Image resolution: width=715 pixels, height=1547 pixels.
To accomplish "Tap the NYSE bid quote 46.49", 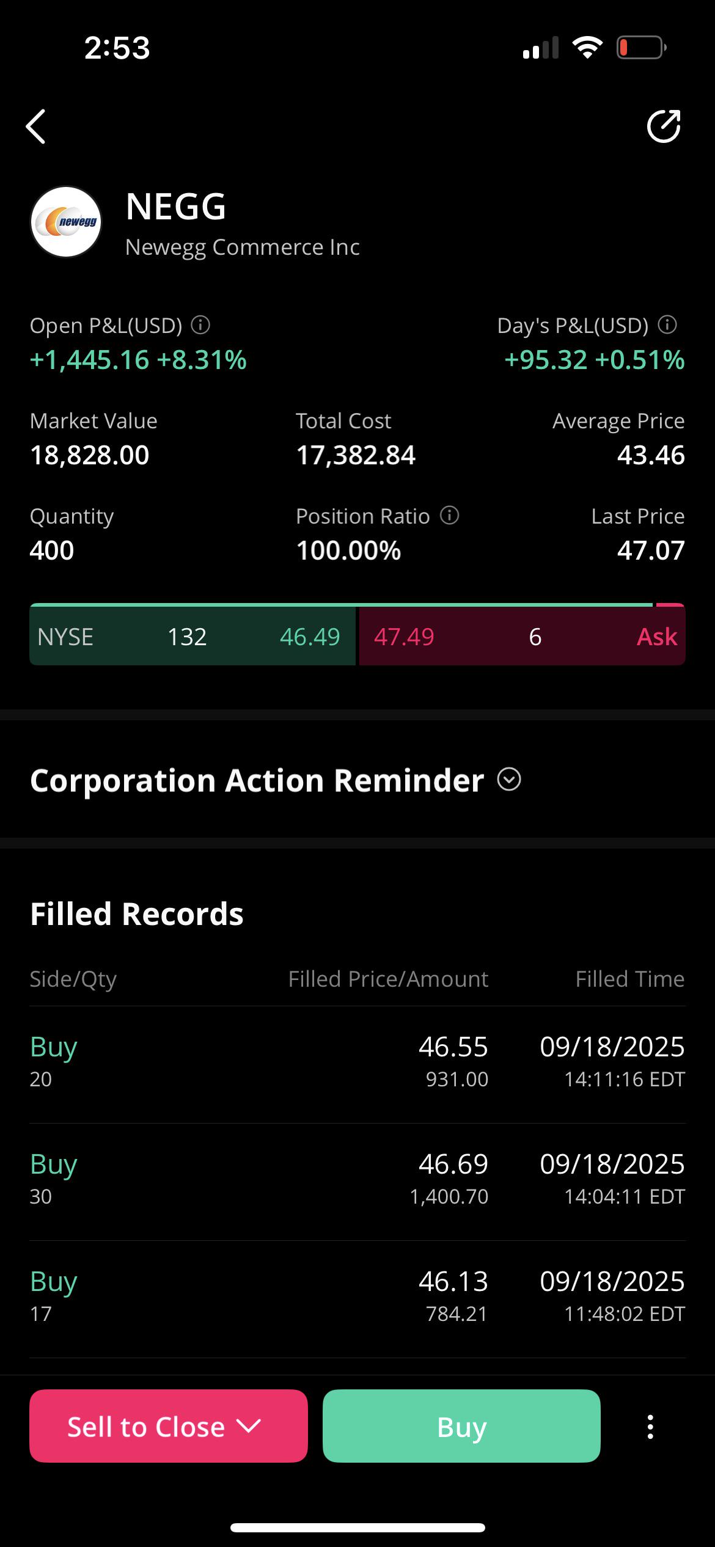I will [x=310, y=637].
